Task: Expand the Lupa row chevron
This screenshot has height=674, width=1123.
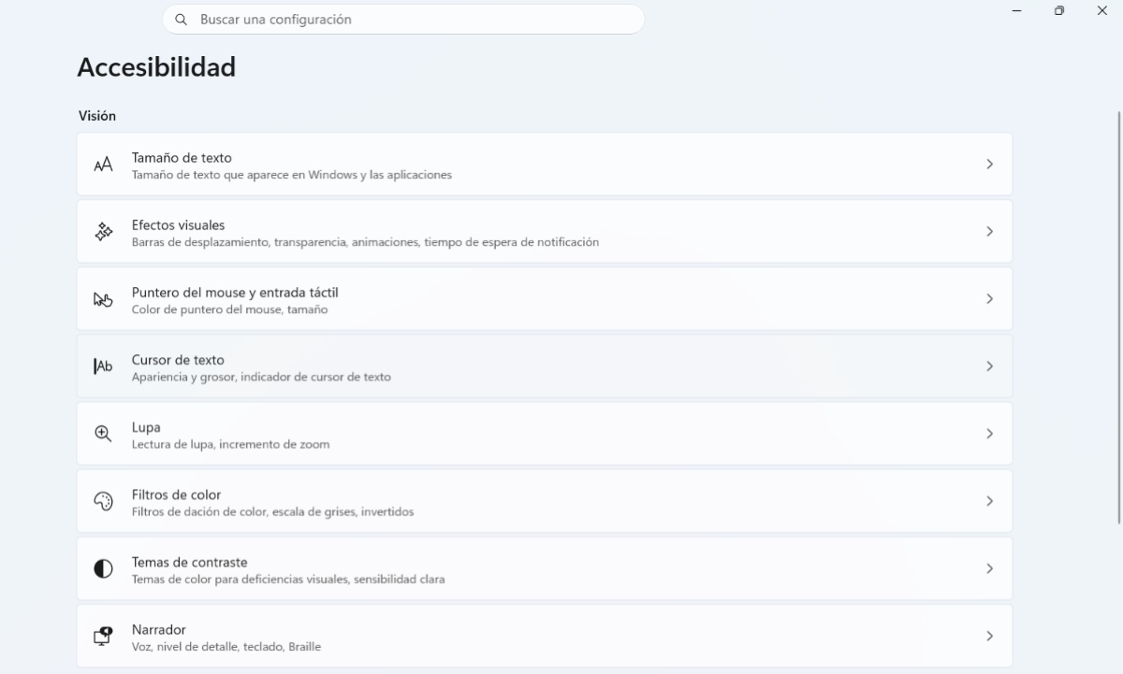Action: (x=989, y=434)
